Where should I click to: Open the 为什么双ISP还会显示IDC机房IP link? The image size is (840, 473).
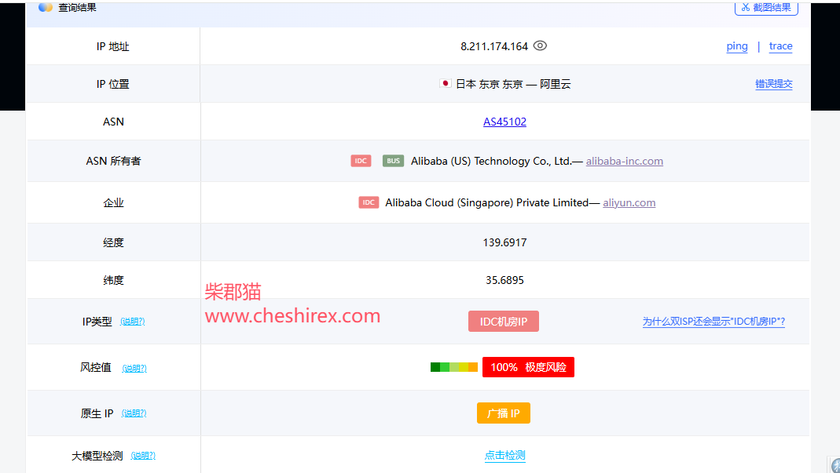click(713, 322)
